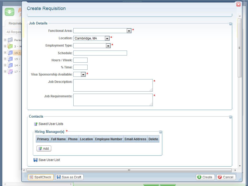Collapse the Job Details section

[x=230, y=24]
